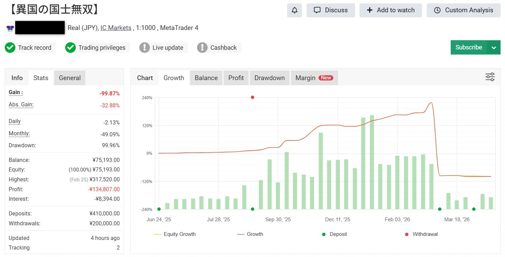The width and height of the screenshot is (505, 257).
Task: Click the Live update warning icon
Action: point(144,48)
